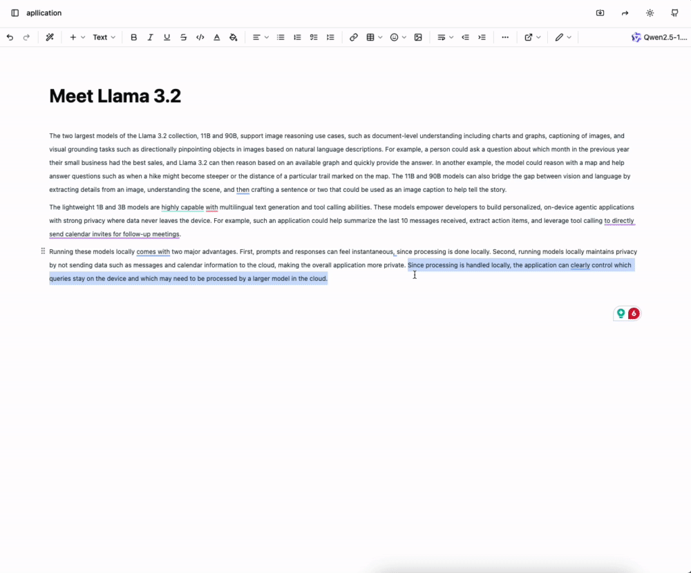The width and height of the screenshot is (691, 573).
Task: Expand the table dropdown arrow
Action: point(380,37)
